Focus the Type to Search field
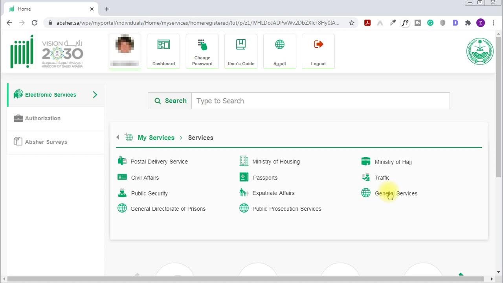Image resolution: width=503 pixels, height=283 pixels. (321, 101)
